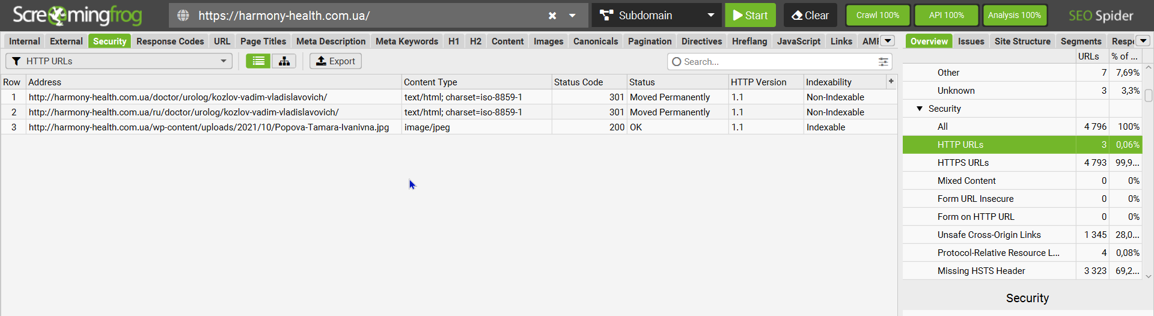Screen dimensions: 1154x316
Task: Show more tabs overflow dropdown
Action: (887, 41)
